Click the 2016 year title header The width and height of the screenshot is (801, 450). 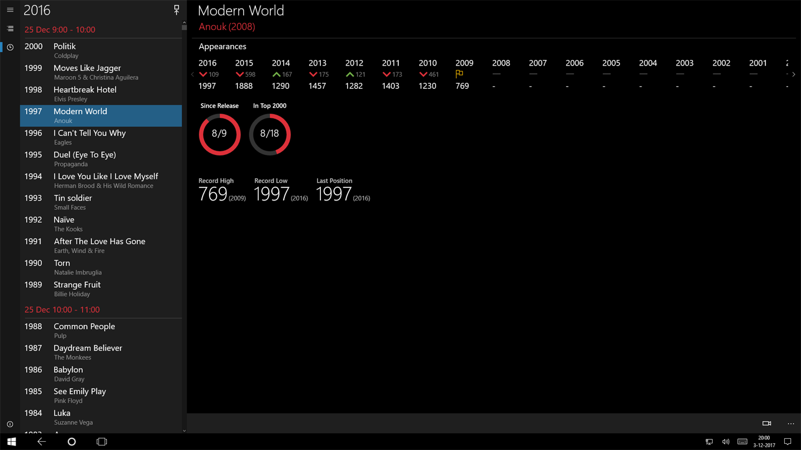point(37,11)
